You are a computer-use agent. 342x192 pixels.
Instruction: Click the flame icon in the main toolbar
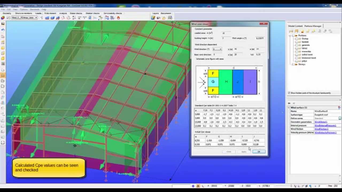click(118, 18)
